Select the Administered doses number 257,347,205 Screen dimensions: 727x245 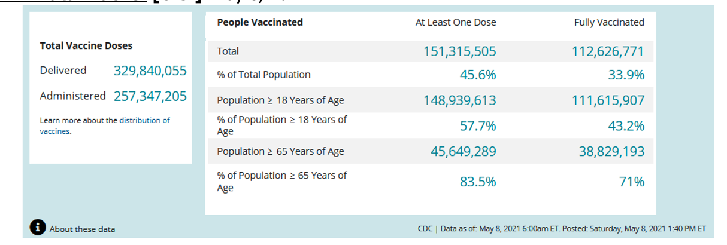pyautogui.click(x=150, y=96)
